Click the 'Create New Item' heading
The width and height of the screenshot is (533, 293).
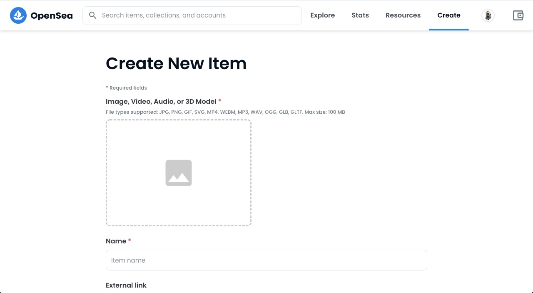[x=176, y=63]
